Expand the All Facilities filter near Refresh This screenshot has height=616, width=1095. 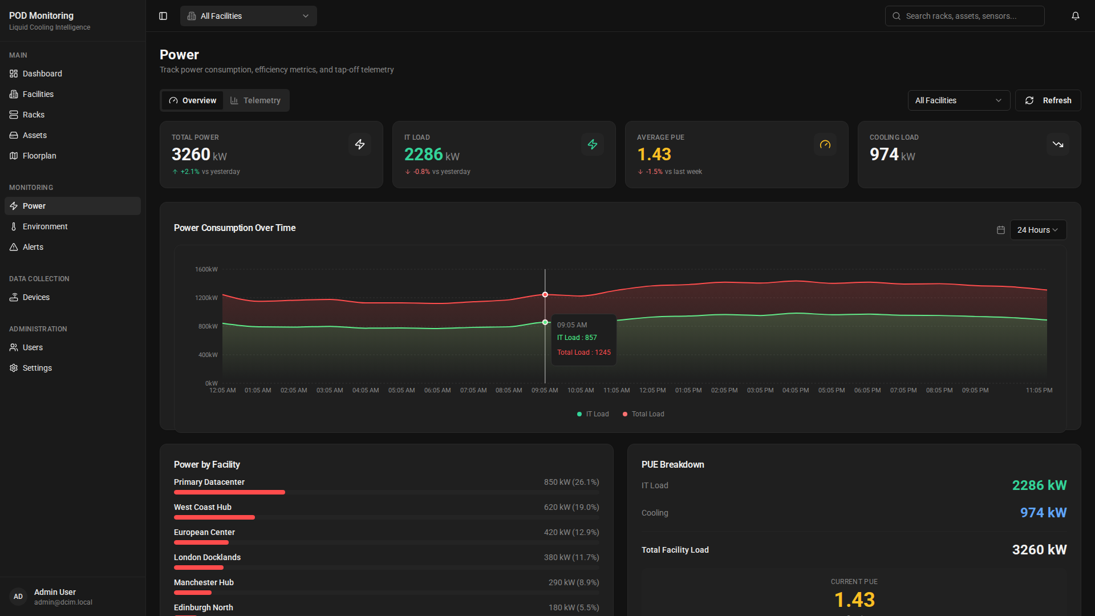pos(959,100)
